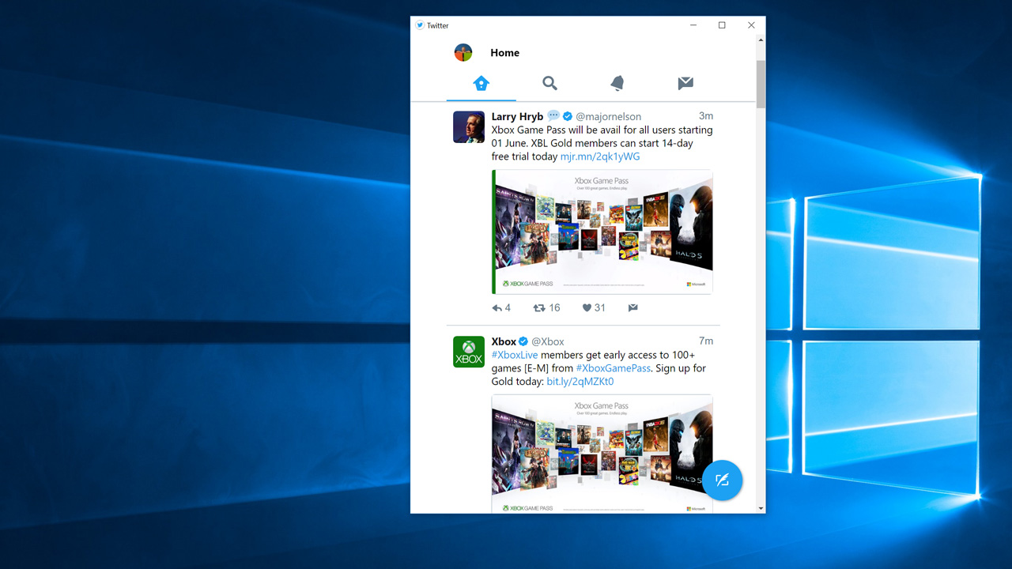
Task: Click the Twitter bird logo in title bar
Action: (x=420, y=24)
